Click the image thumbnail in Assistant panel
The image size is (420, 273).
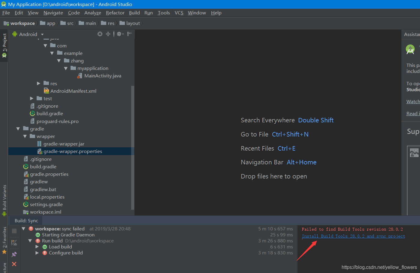pyautogui.click(x=414, y=153)
